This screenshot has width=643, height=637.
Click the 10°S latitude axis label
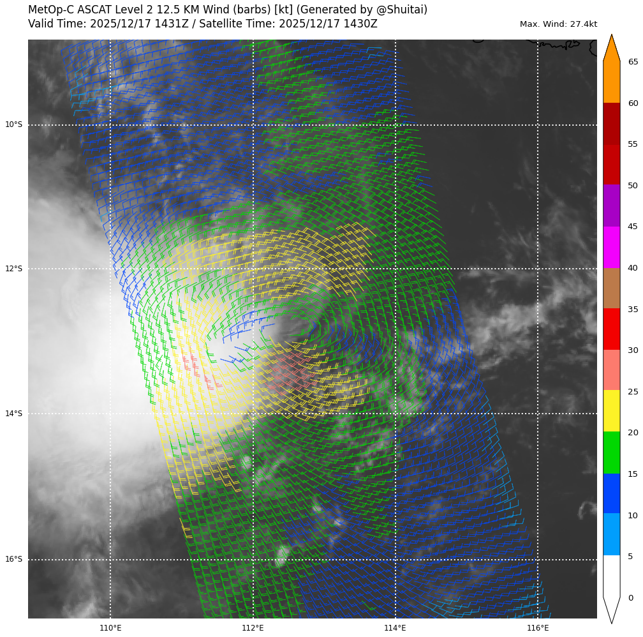click(13, 124)
